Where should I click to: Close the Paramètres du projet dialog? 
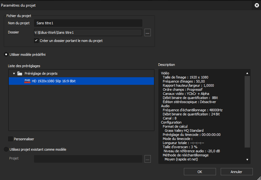(x=257, y=5)
